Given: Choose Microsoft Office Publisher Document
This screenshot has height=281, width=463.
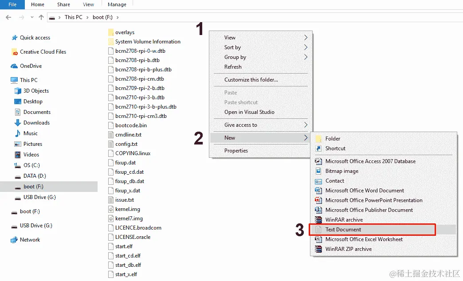Looking at the screenshot, I should tap(369, 210).
